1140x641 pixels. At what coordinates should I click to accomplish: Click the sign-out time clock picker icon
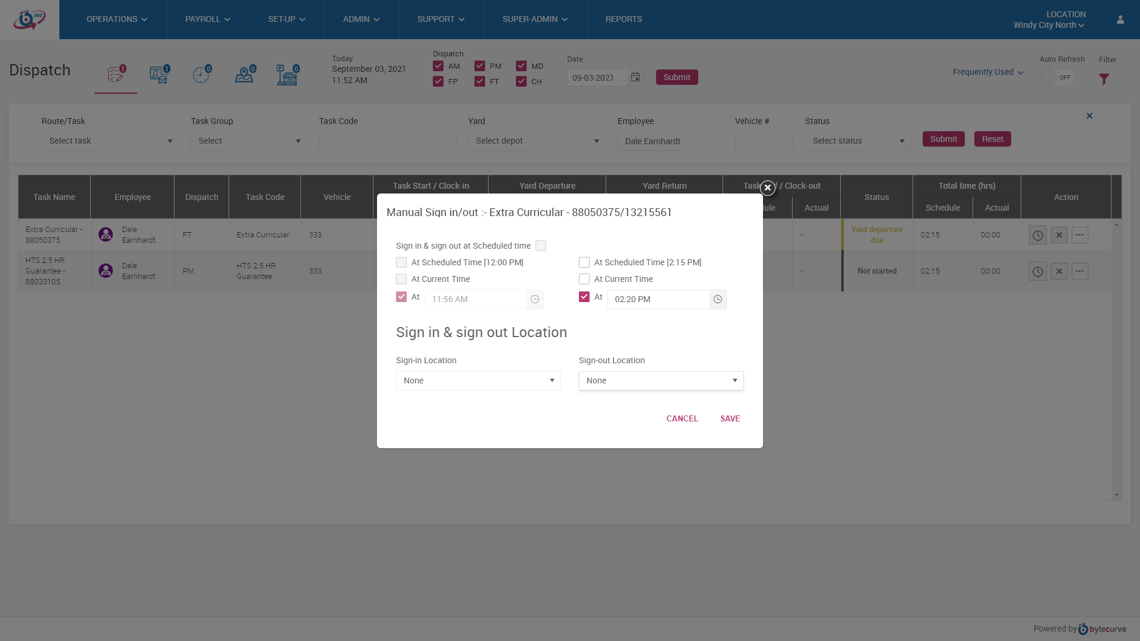click(718, 299)
